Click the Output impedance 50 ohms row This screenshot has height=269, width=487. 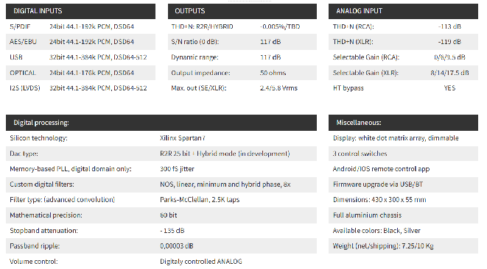(x=242, y=73)
